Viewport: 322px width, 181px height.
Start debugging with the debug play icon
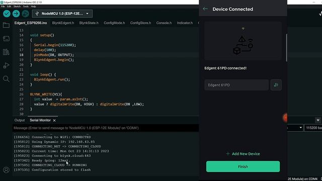pos(25,14)
